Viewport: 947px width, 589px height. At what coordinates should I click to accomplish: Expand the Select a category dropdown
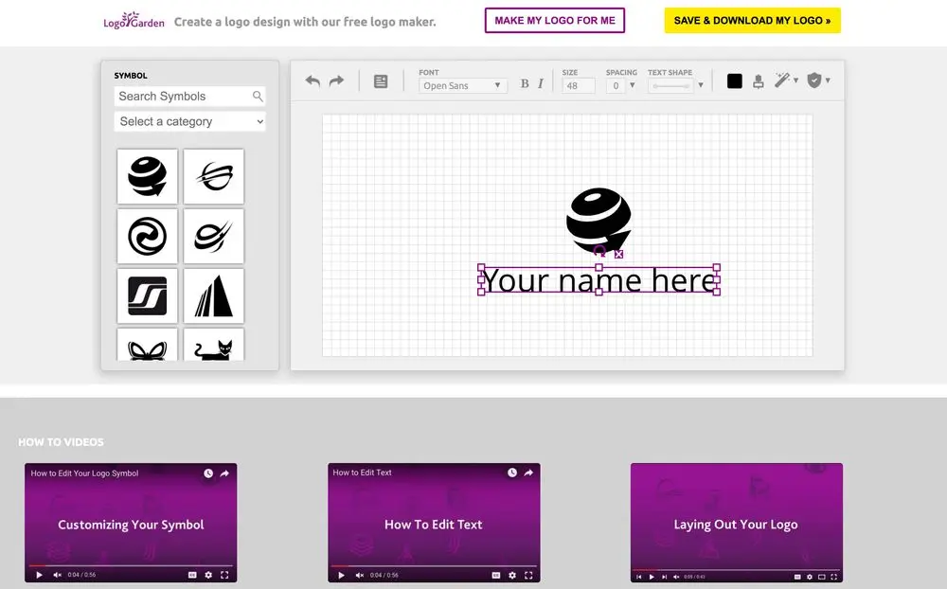[190, 121]
